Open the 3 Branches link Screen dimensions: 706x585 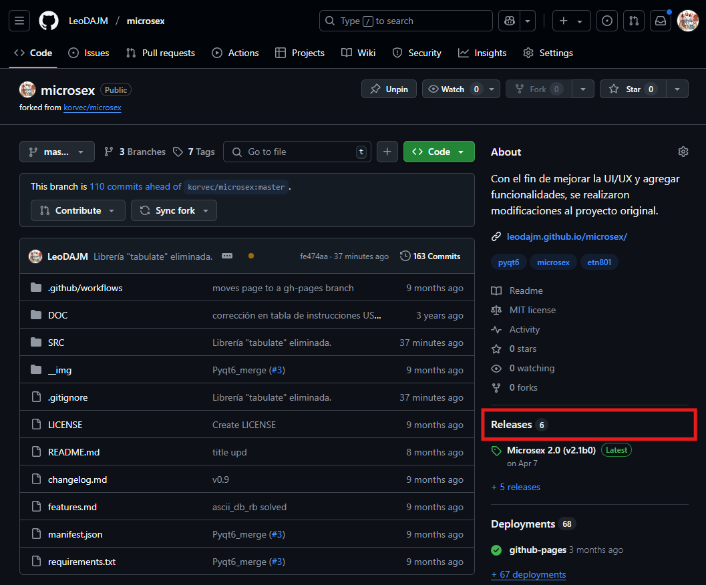pyautogui.click(x=135, y=152)
